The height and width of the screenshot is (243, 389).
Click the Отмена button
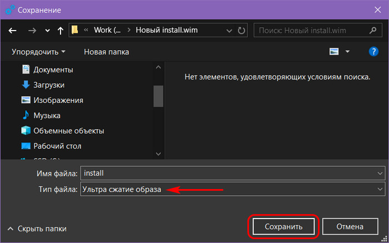pos(350,226)
